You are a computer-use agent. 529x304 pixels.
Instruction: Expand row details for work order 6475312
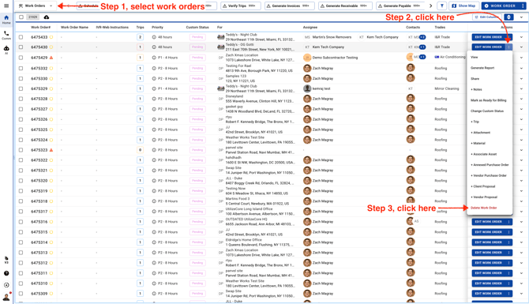point(521,263)
